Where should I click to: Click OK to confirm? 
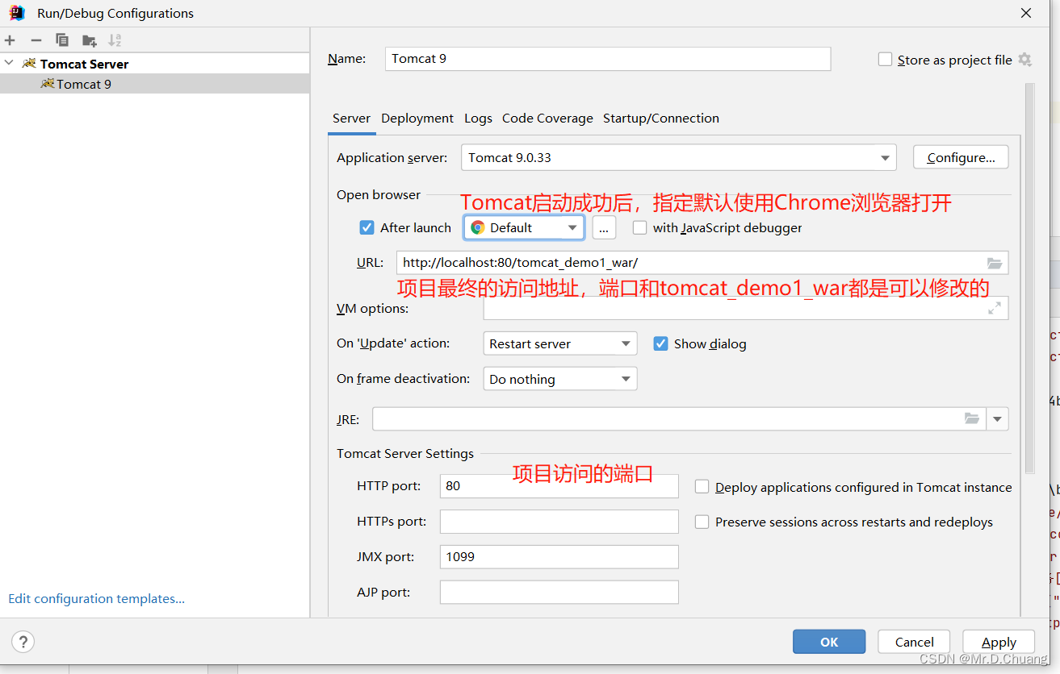coord(829,642)
